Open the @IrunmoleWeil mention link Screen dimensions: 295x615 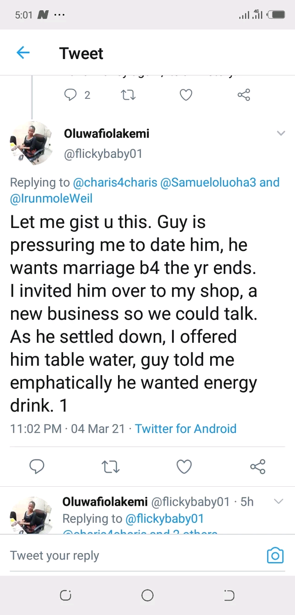(51, 199)
